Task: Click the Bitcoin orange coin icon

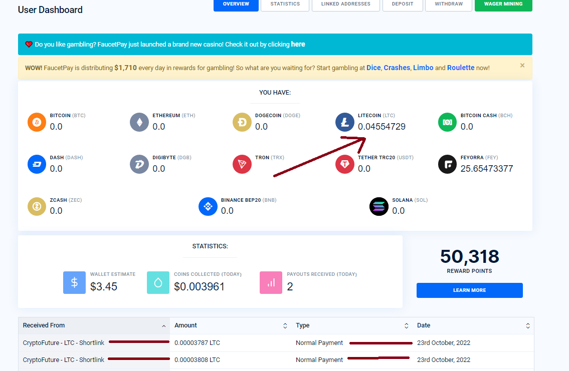Action: point(37,122)
